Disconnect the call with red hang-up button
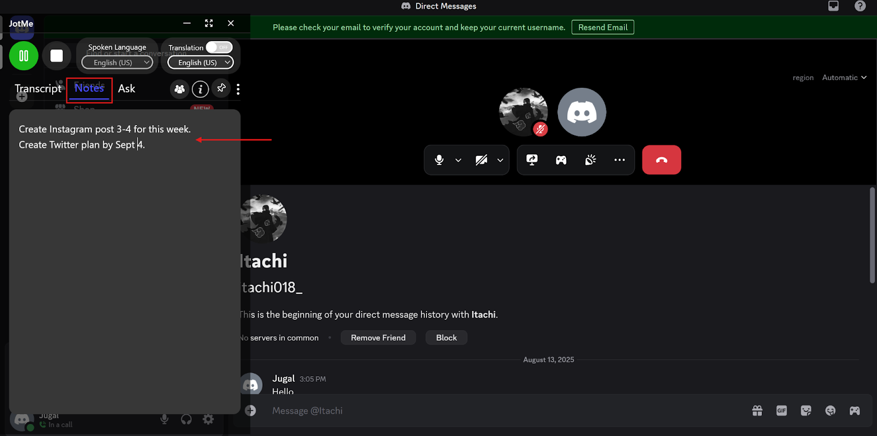The image size is (877, 436). coord(662,160)
